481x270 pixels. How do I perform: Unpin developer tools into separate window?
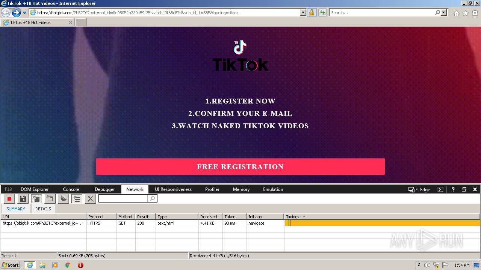464,190
